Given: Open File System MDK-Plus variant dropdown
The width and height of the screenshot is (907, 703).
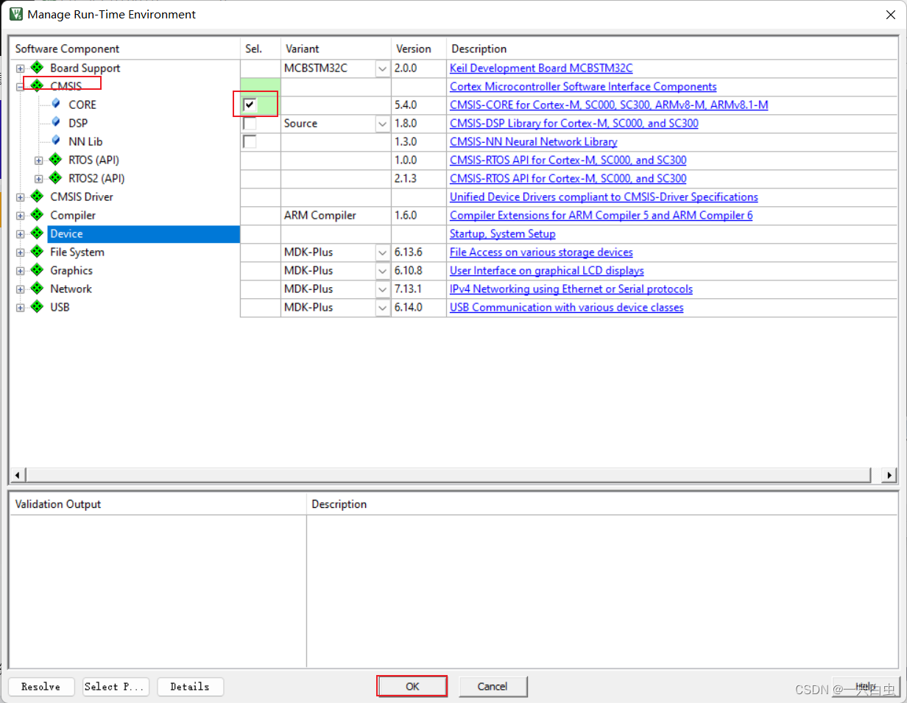Looking at the screenshot, I should click(x=383, y=252).
